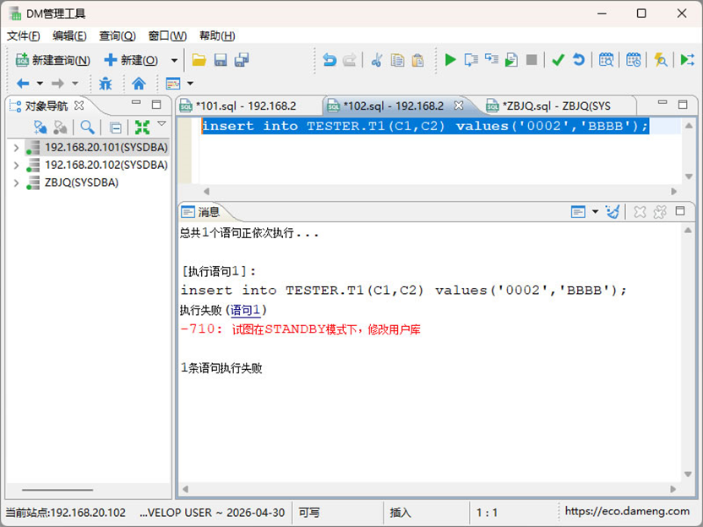Click the blue bug debug icon

click(x=106, y=84)
